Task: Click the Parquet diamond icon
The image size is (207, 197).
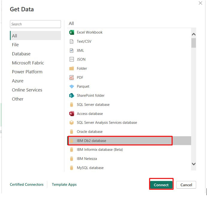Action: (x=72, y=87)
